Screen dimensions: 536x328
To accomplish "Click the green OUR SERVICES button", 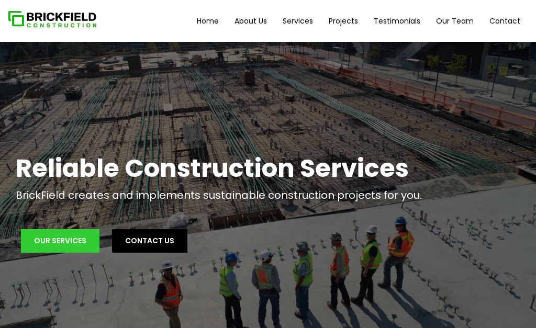I will point(60,241).
